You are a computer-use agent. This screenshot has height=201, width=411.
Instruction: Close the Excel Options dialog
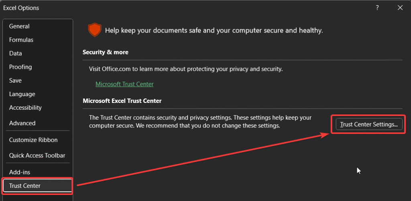point(400,8)
